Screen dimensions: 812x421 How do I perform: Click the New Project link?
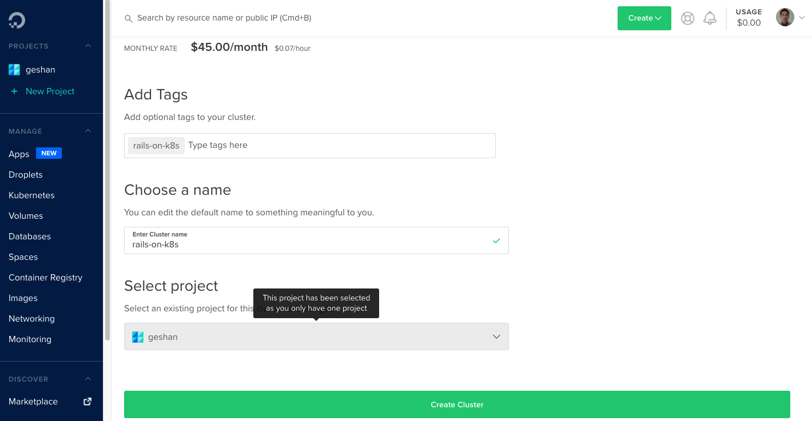pos(50,91)
